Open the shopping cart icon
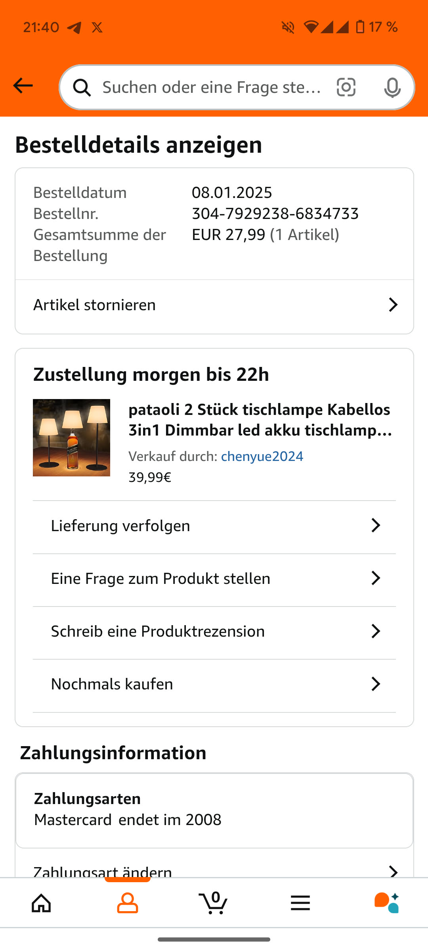The height and width of the screenshot is (952, 428). click(x=213, y=903)
